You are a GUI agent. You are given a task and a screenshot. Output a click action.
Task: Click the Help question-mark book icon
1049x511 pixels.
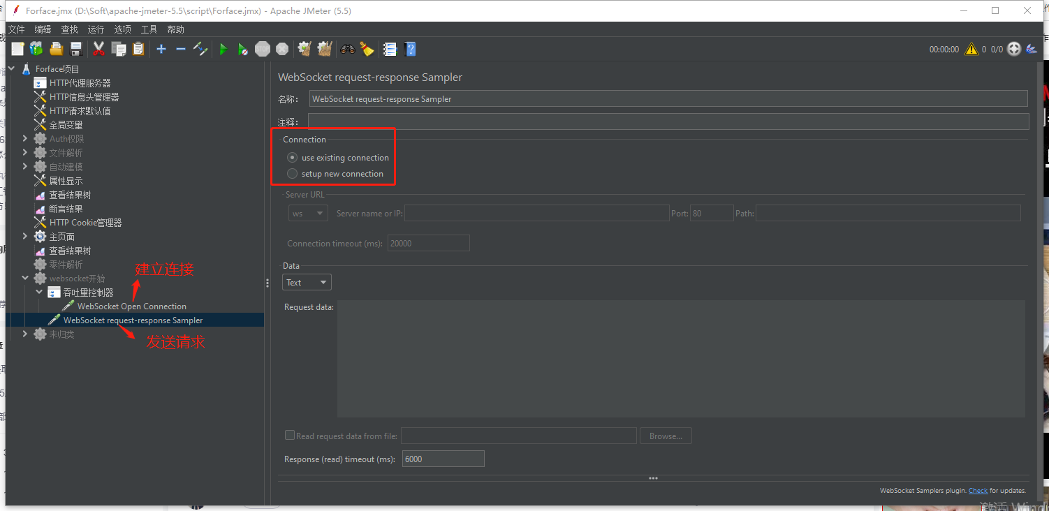[x=411, y=49]
